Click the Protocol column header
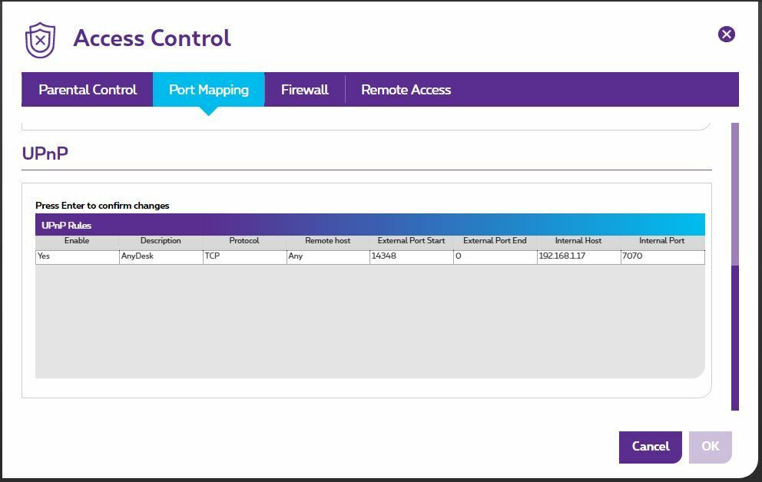The image size is (762, 482). click(x=244, y=241)
